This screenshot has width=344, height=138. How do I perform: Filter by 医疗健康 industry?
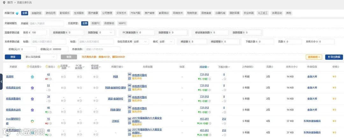[93, 13]
